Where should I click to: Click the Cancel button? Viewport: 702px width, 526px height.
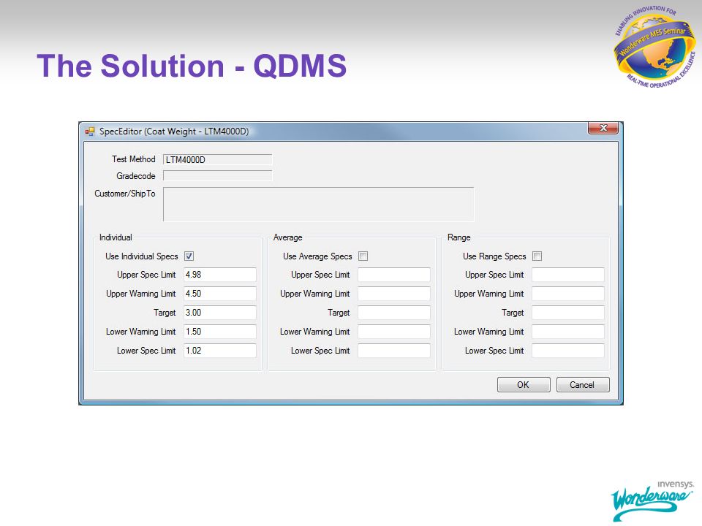point(583,385)
